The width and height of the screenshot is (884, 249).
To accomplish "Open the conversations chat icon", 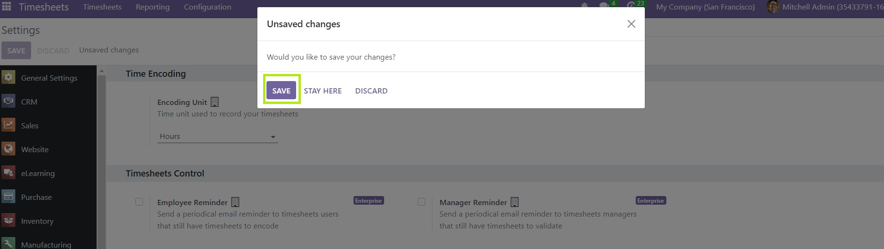I will click(x=604, y=6).
